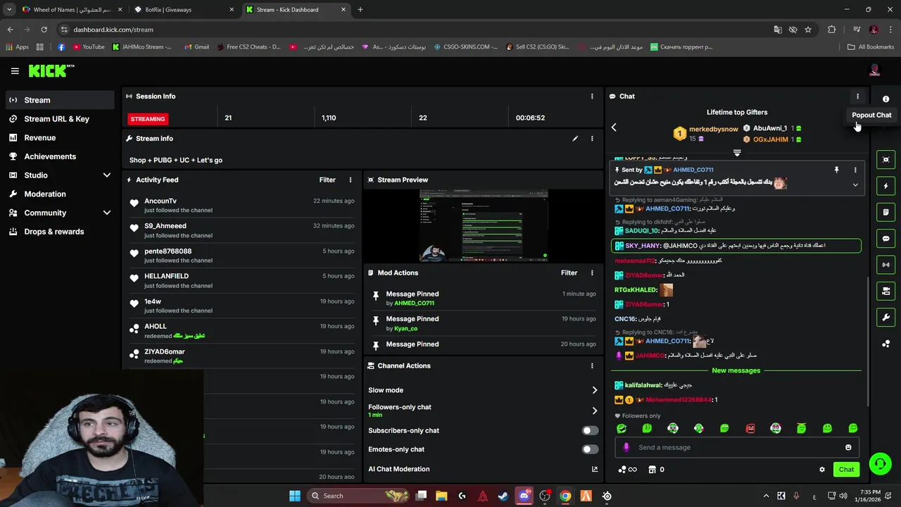Click the channel points infinity icon

[x=627, y=470]
